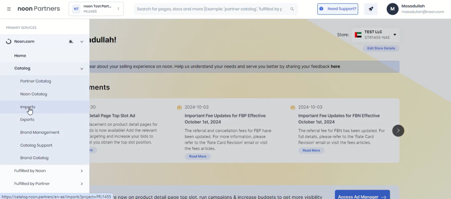Screen dimensions: 451x199
Task: Click the masadullah@noon.com email text
Action: (423, 12)
